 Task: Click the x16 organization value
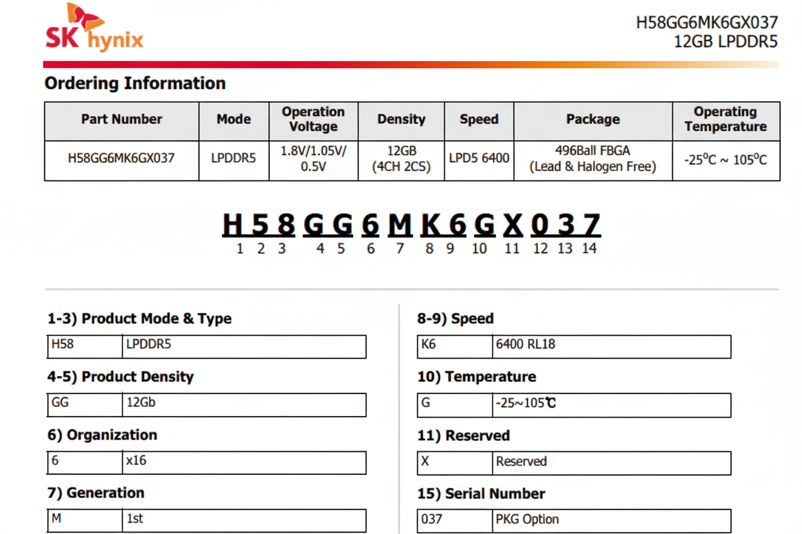(x=136, y=461)
